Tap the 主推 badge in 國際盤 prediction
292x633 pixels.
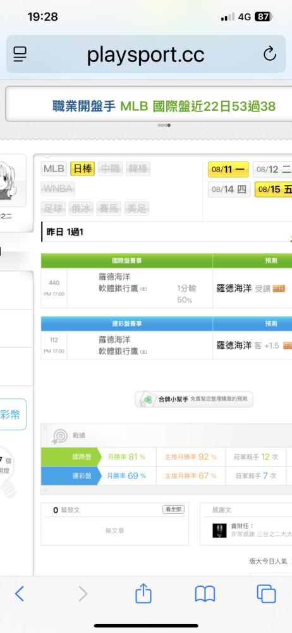(279, 289)
